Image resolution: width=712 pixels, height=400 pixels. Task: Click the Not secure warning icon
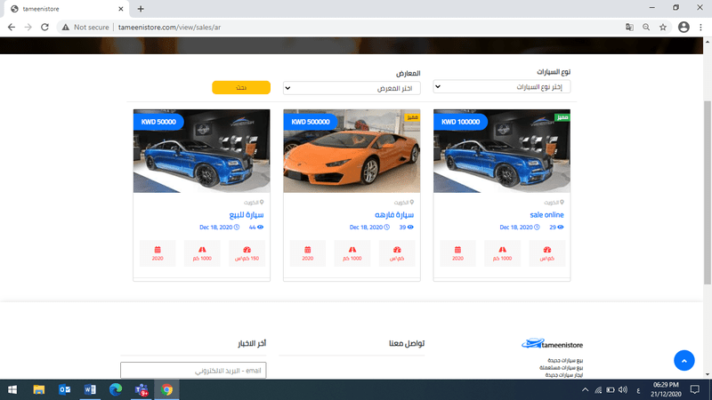click(66, 28)
